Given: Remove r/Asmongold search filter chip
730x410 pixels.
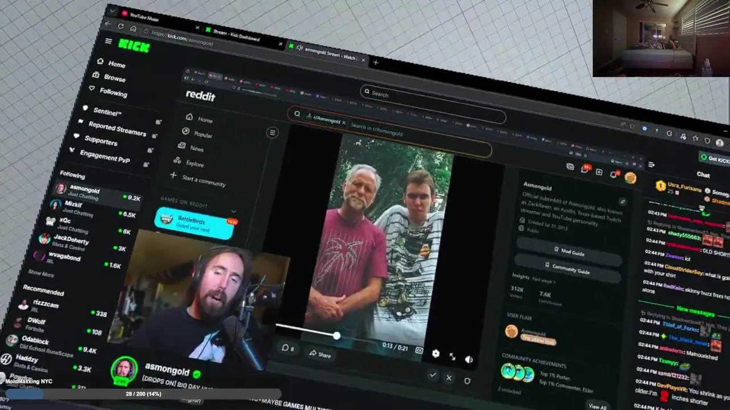Looking at the screenshot, I should (344, 123).
